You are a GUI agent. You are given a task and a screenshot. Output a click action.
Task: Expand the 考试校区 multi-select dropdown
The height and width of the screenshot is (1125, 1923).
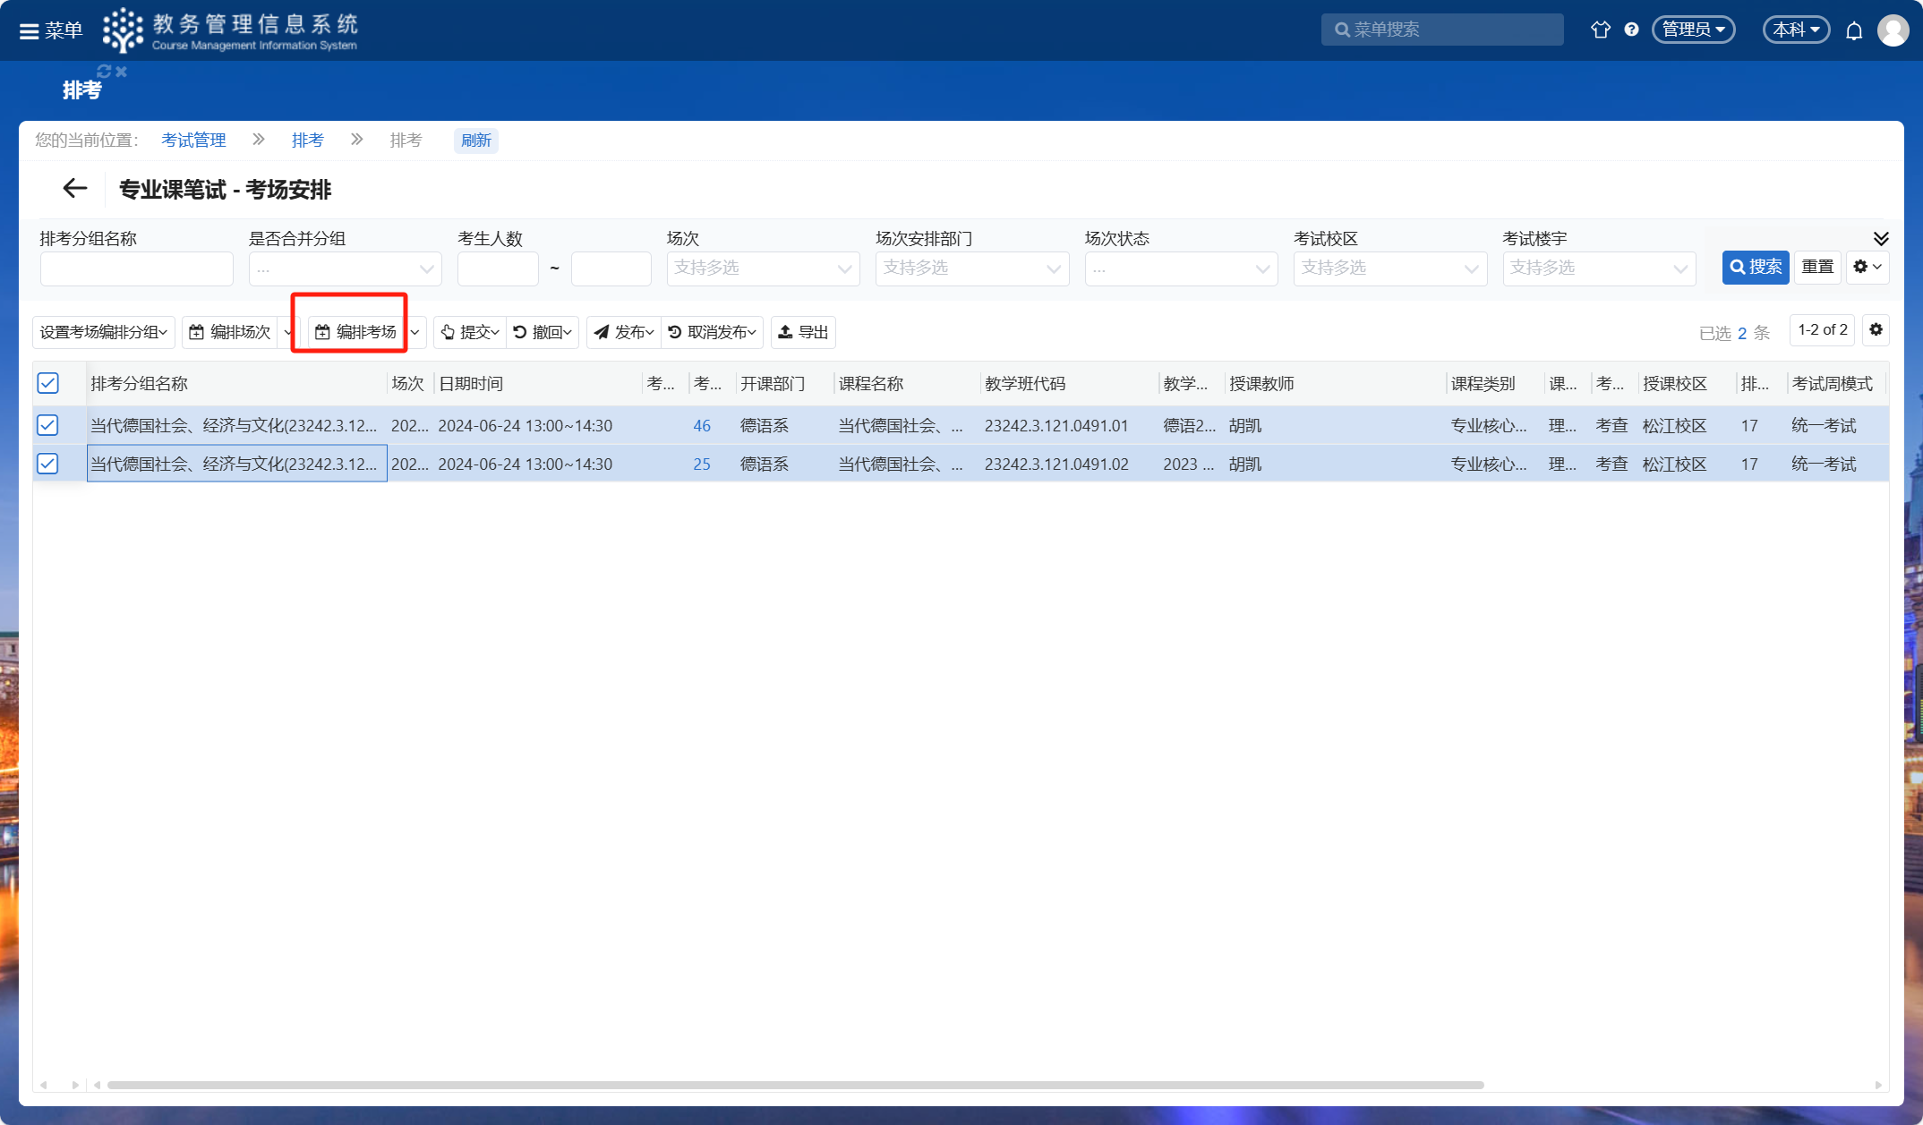pyautogui.click(x=1389, y=268)
